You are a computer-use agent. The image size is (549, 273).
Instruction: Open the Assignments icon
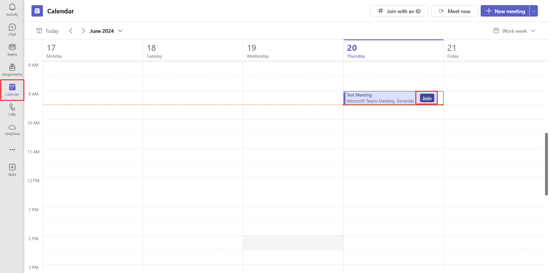[12, 69]
